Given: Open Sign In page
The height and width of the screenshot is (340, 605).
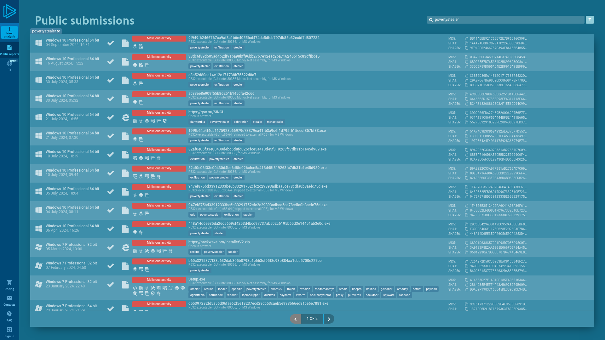Looking at the screenshot, I should click(9, 332).
